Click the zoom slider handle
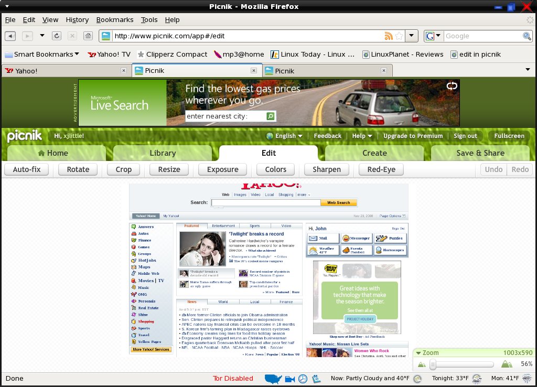Screen dimensions: 537x387 pyautogui.click(x=433, y=364)
